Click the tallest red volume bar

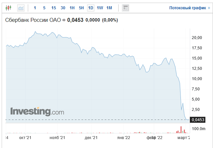pyautogui.click(x=181, y=130)
